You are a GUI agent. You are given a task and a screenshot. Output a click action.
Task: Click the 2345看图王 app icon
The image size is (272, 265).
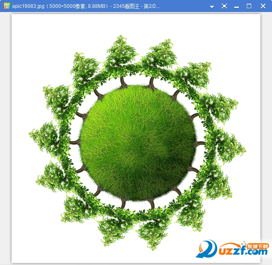click(7, 6)
